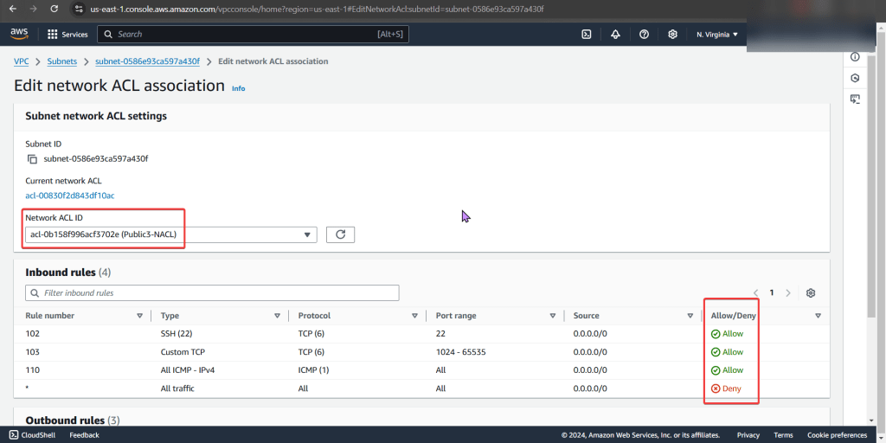886x443 pixels.
Task: Open settings gear in top navigation
Action: (672, 35)
